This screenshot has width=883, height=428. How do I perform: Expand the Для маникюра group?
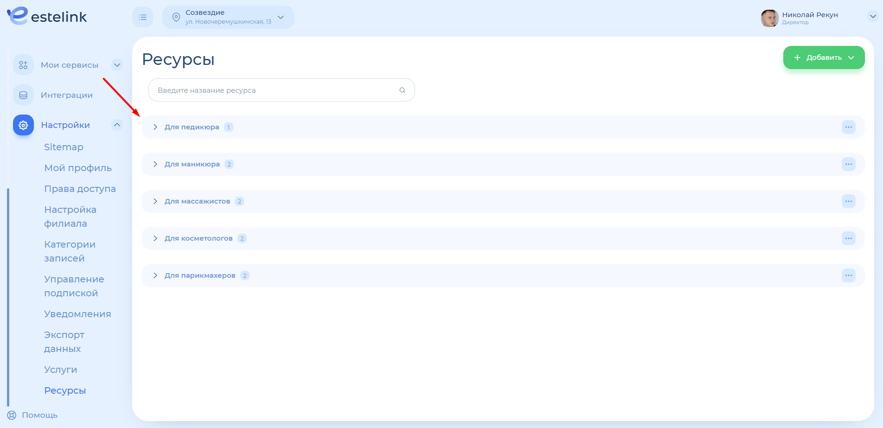point(155,164)
